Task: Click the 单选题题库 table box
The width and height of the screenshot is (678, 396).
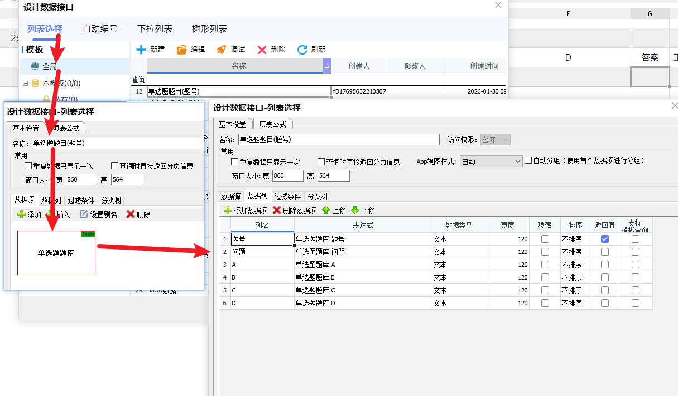Action: pos(56,253)
